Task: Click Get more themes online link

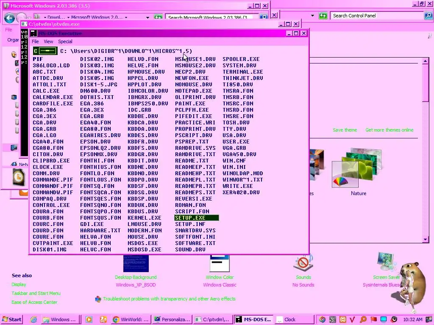Action: point(389,130)
